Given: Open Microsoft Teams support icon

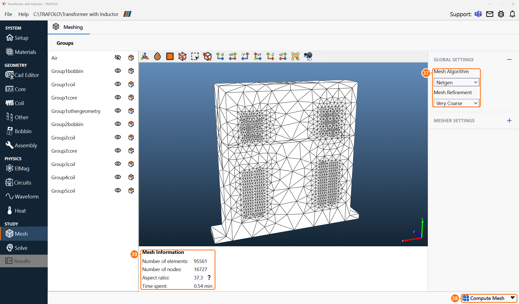Looking at the screenshot, I should pyautogui.click(x=478, y=14).
